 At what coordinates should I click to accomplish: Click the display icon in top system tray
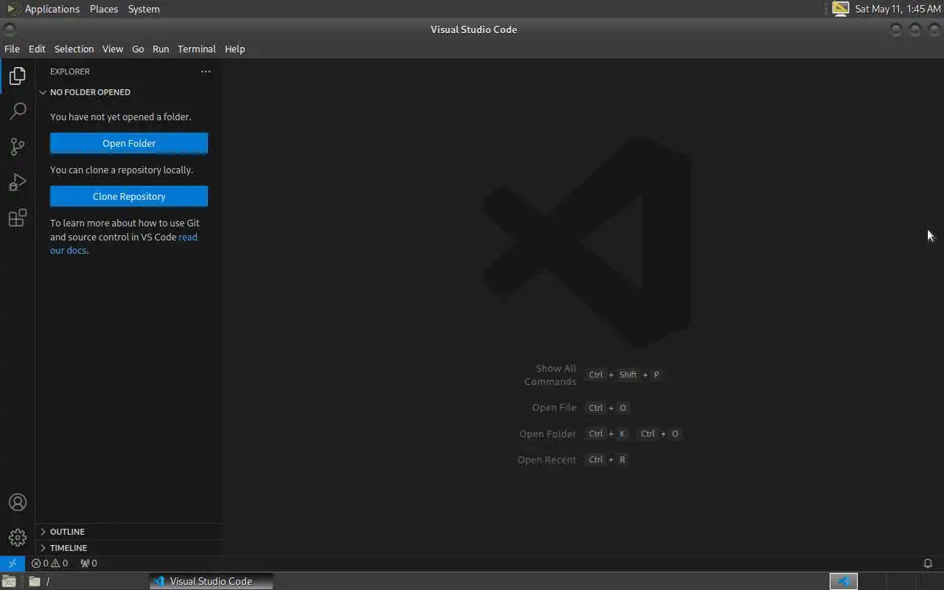pos(840,9)
